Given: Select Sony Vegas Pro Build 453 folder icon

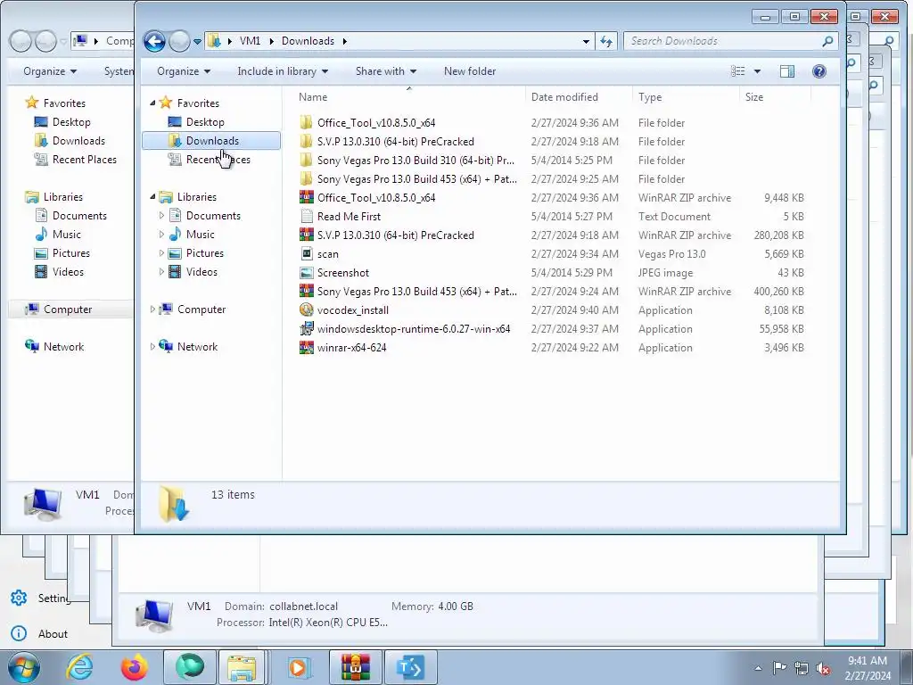Looking at the screenshot, I should coord(307,178).
